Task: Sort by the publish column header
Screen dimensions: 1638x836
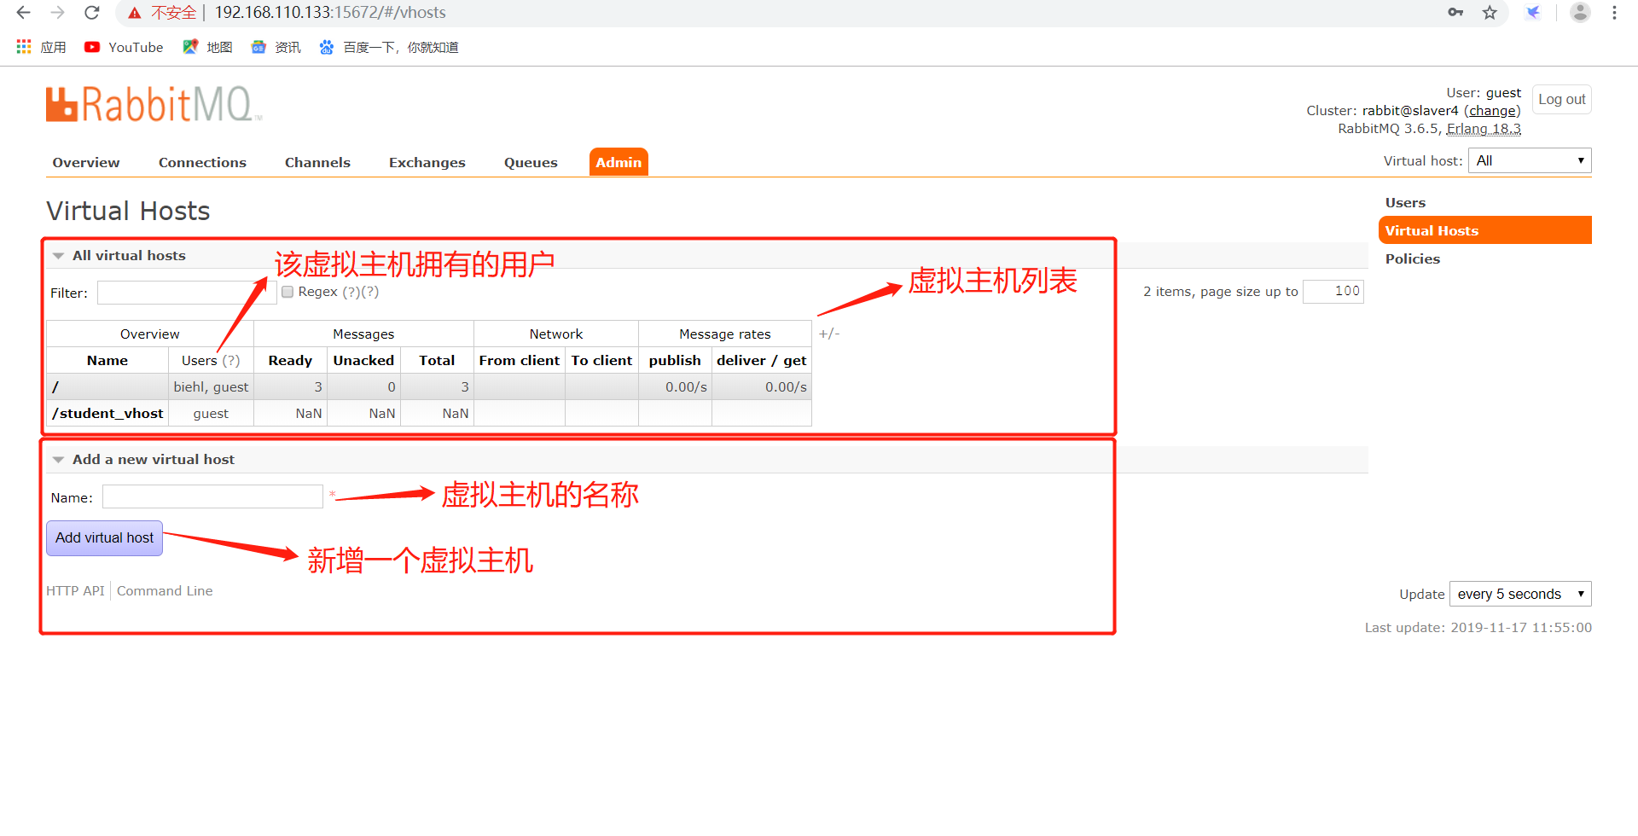Action: tap(675, 360)
